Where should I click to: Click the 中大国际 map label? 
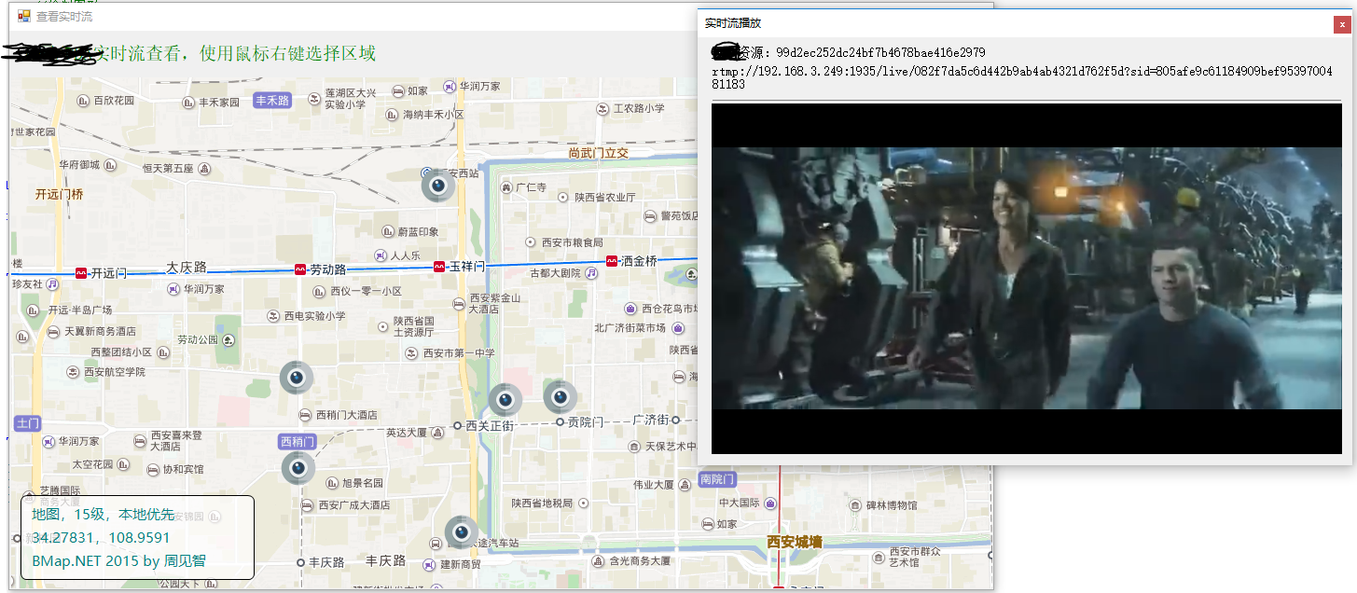pos(741,503)
